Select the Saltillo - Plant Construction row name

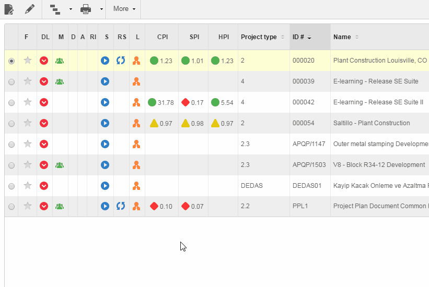pos(372,123)
